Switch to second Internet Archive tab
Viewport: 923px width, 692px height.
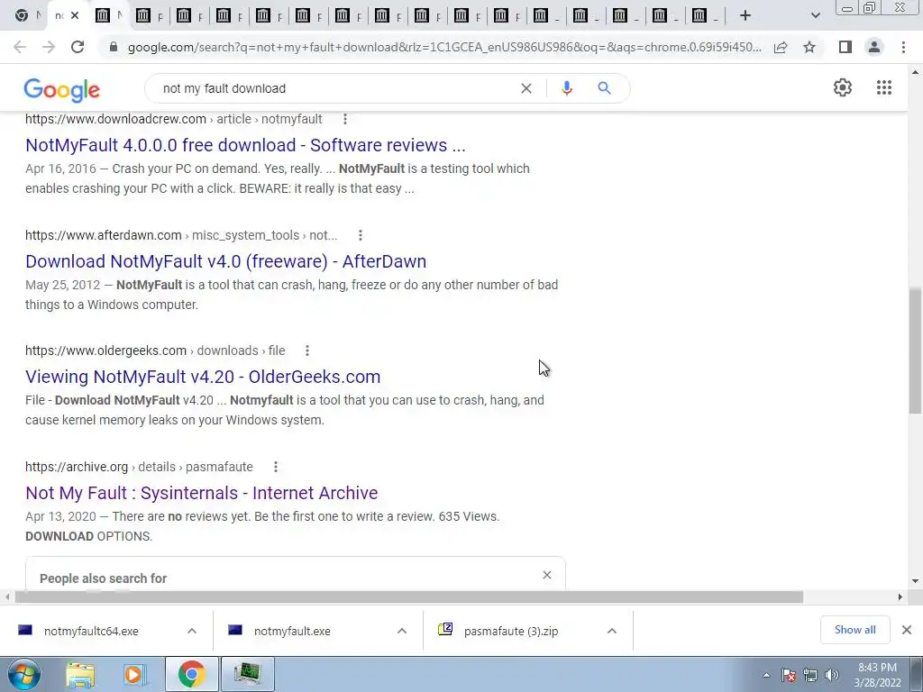[x=149, y=16]
